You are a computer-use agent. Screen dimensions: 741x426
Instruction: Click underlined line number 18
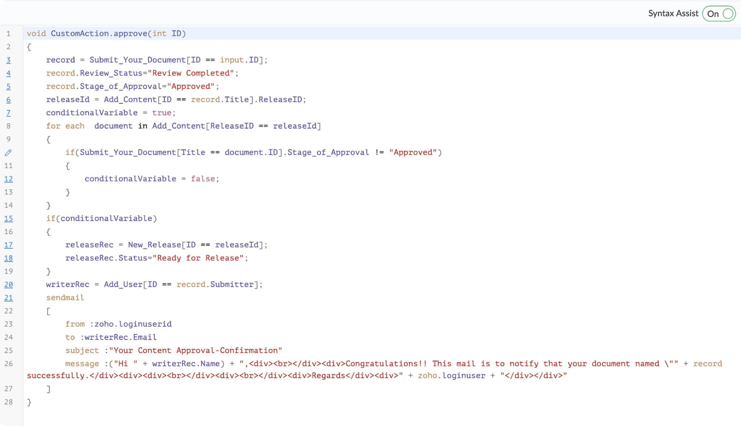(x=8, y=258)
